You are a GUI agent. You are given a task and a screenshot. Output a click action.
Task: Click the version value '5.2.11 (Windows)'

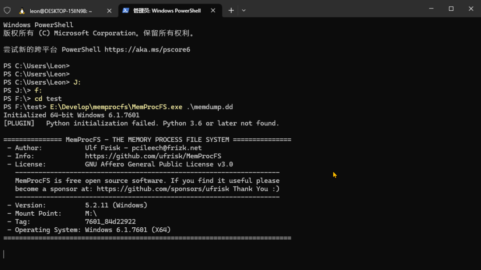point(116,206)
